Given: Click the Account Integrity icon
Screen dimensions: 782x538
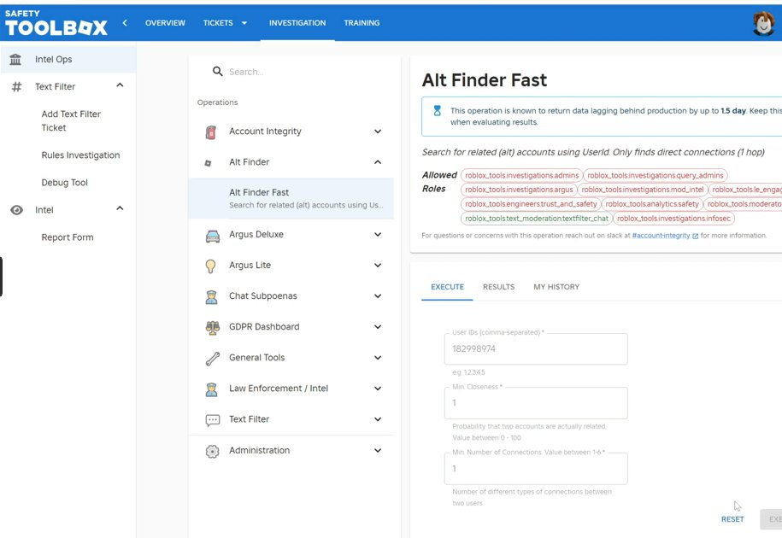Looking at the screenshot, I should pos(211,132).
